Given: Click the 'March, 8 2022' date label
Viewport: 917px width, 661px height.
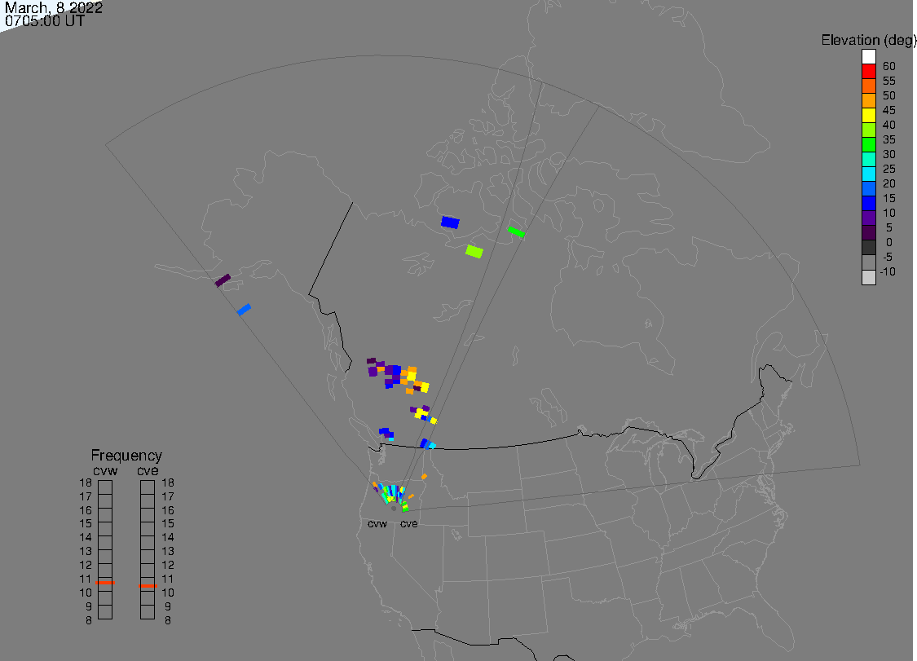Looking at the screenshot, I should pyautogui.click(x=54, y=7).
